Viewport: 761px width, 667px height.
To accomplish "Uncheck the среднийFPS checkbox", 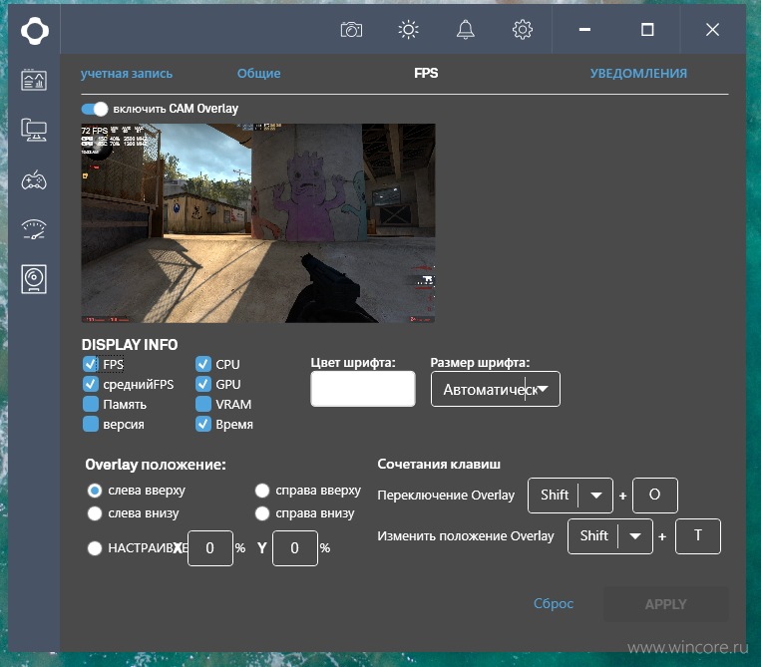I will [91, 384].
